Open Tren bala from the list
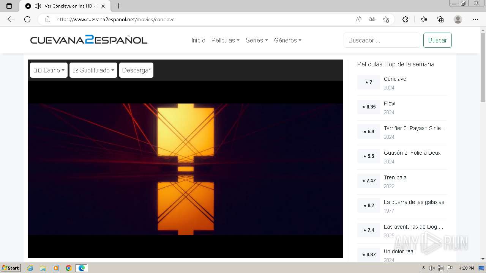 click(x=395, y=177)
